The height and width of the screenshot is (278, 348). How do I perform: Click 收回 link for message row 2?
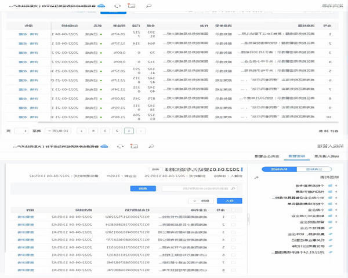point(23,43)
